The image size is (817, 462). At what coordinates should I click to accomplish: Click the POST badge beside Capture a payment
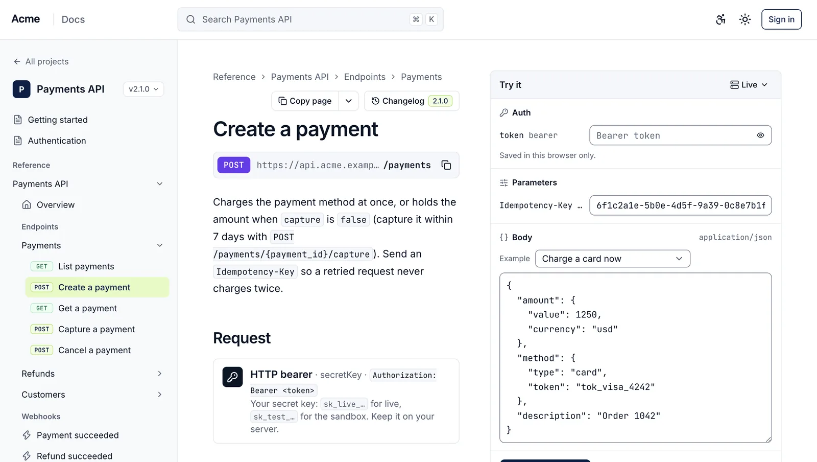42,329
